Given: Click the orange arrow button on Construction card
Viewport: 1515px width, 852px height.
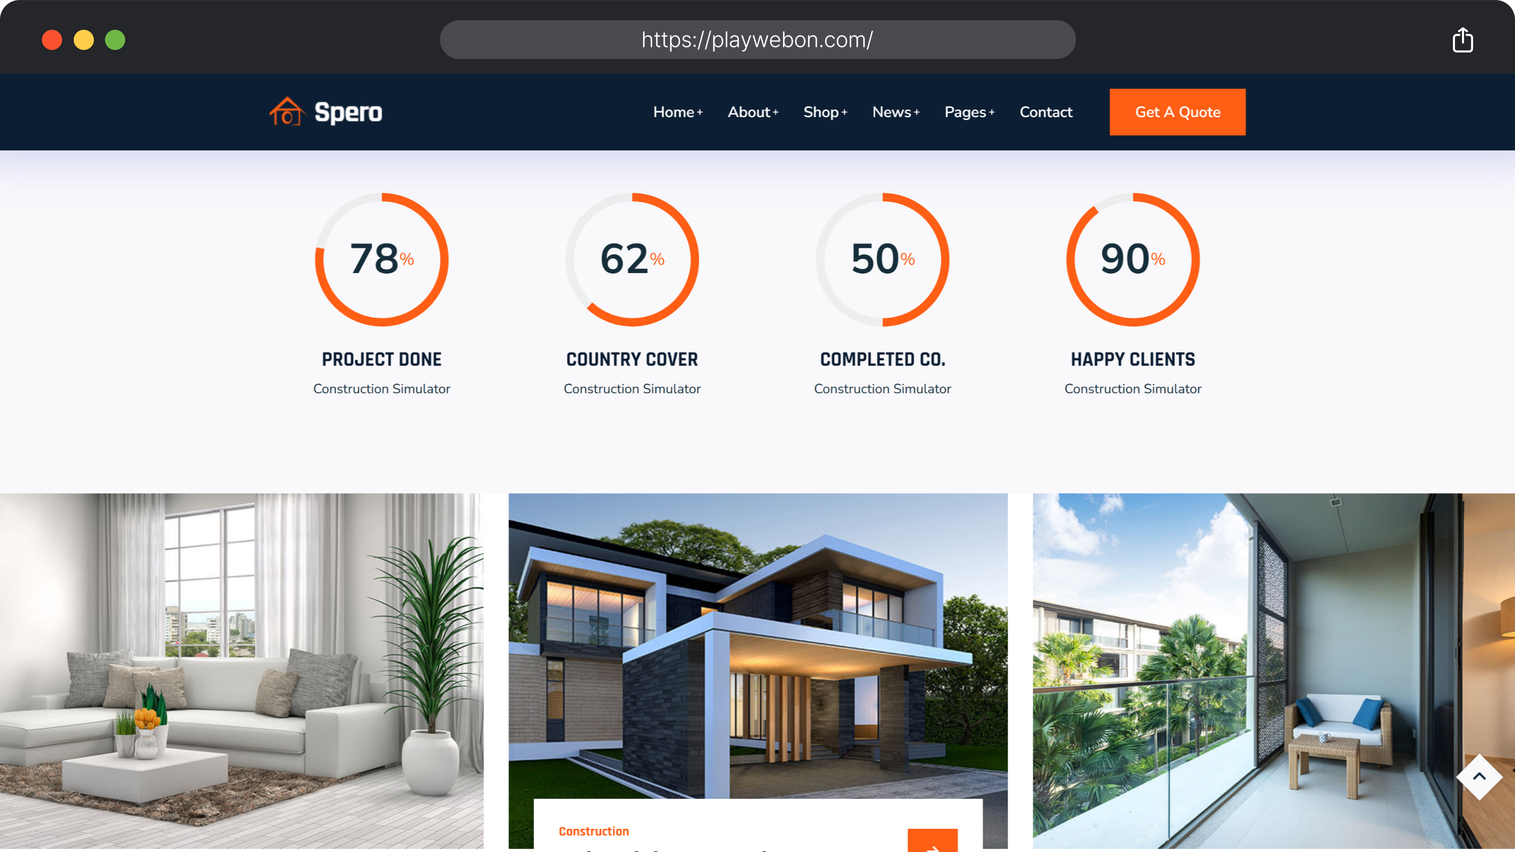Looking at the screenshot, I should (932, 841).
